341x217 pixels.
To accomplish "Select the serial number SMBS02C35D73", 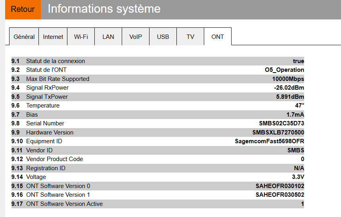I will click(282, 123).
